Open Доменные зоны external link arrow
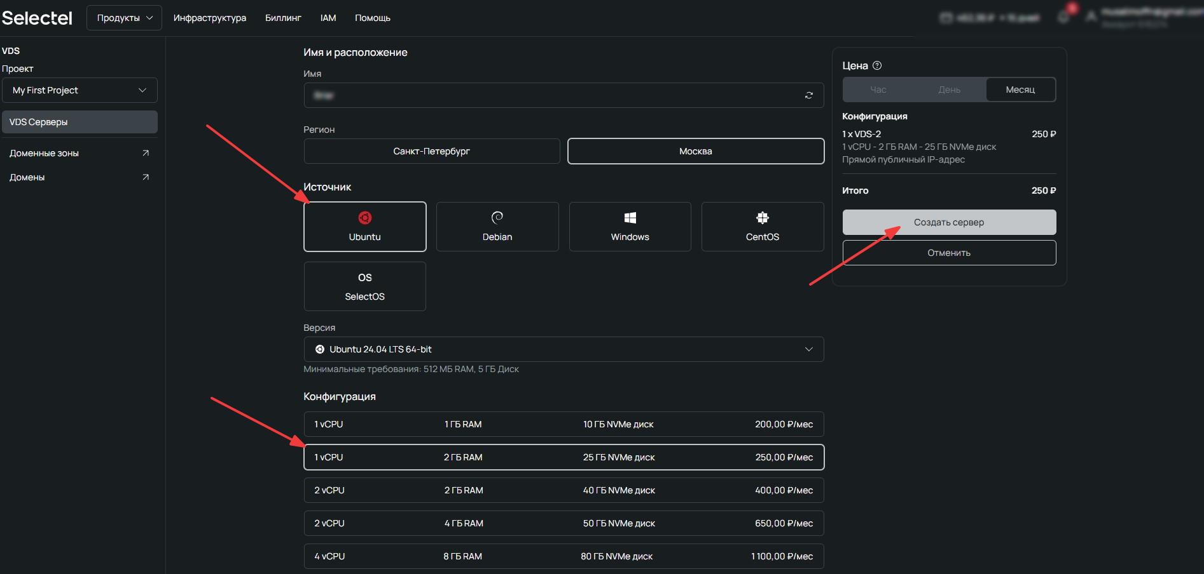The width and height of the screenshot is (1204, 574). coord(146,153)
